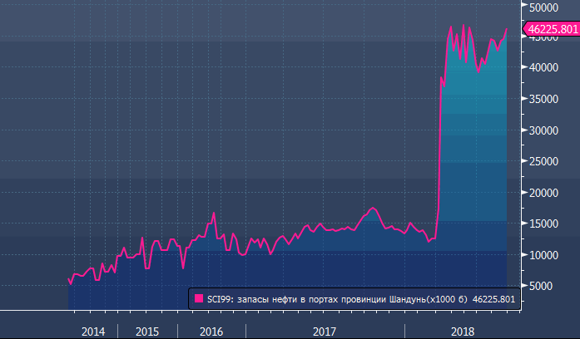Select the 2014 label on time axis
Viewport: 580px width, 339px height.
click(93, 331)
